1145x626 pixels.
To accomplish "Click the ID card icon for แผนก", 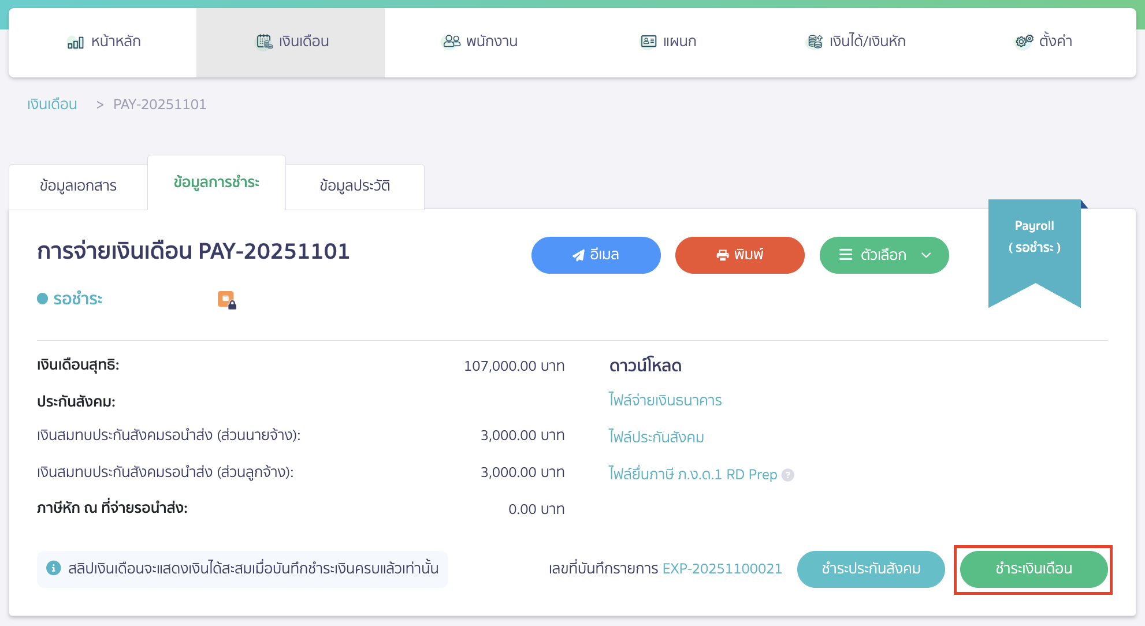I will click(648, 41).
